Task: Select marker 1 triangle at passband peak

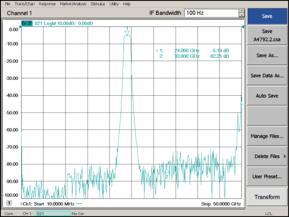Action: coord(127,33)
